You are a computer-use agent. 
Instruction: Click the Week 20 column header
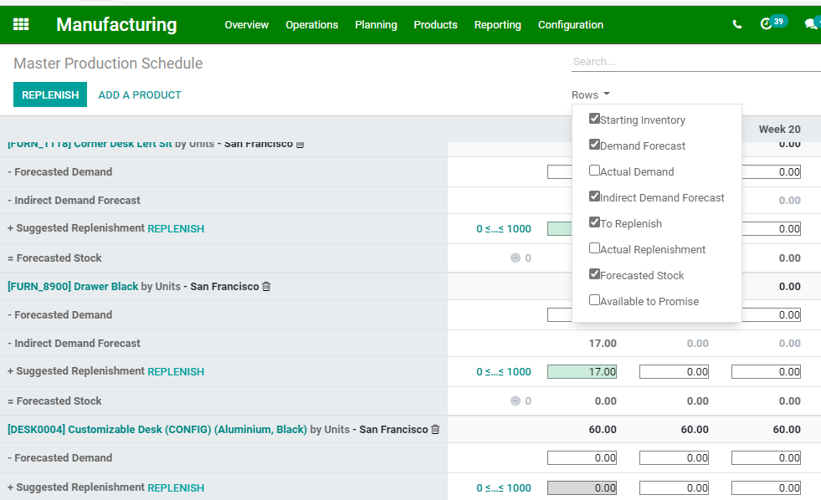click(x=780, y=130)
